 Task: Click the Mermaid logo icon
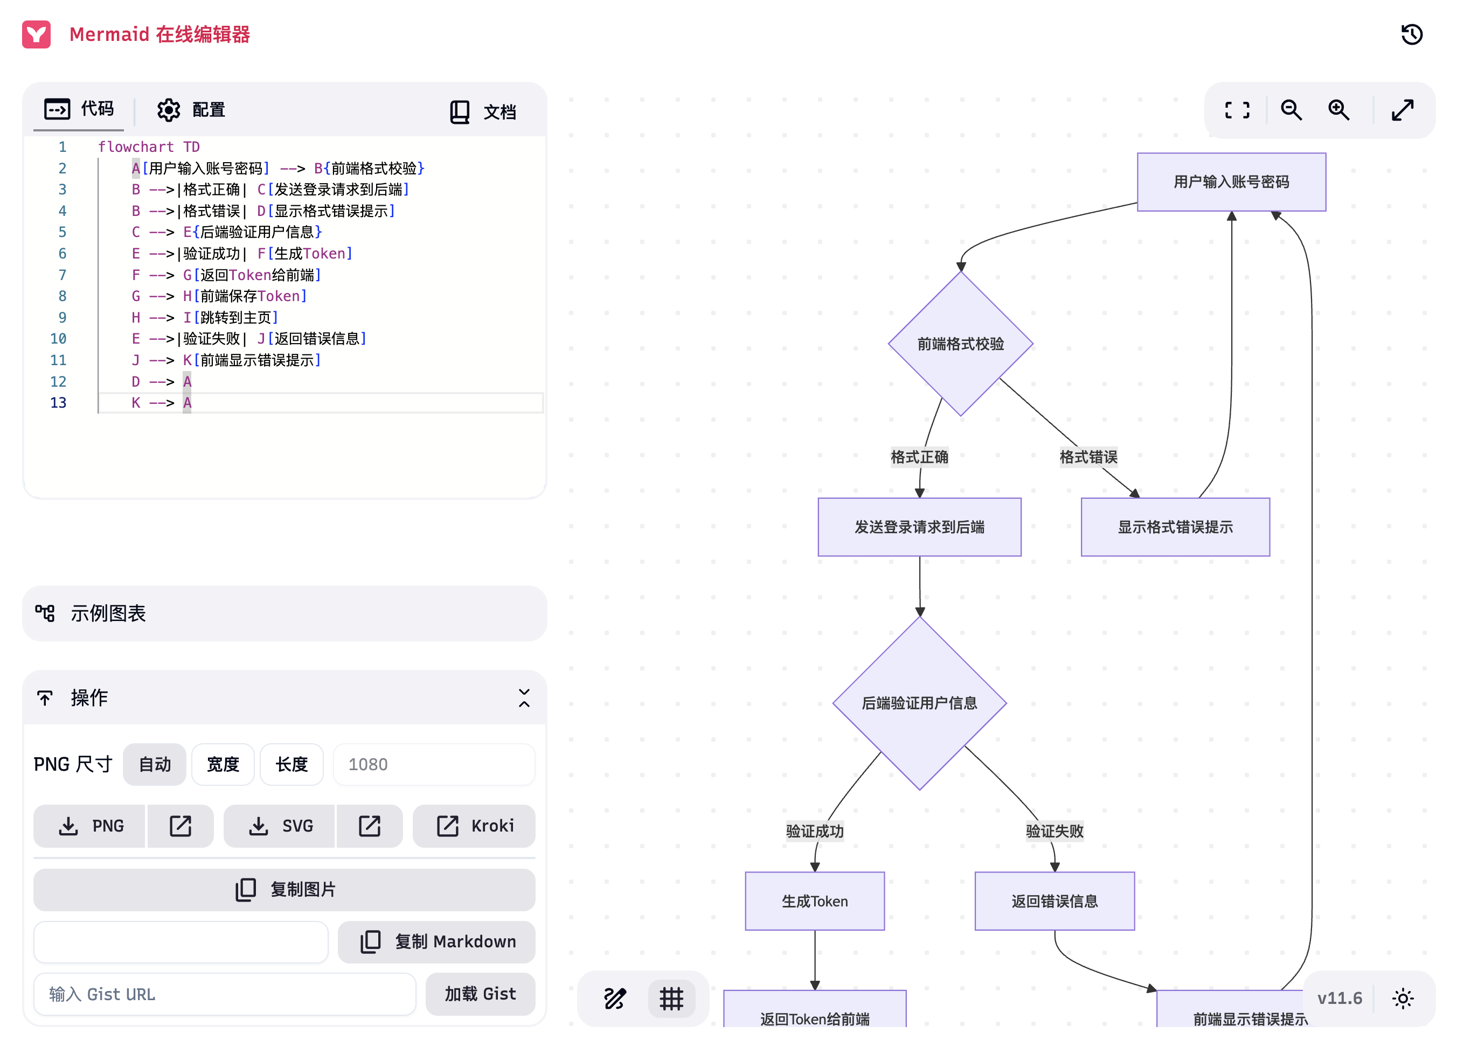(37, 34)
